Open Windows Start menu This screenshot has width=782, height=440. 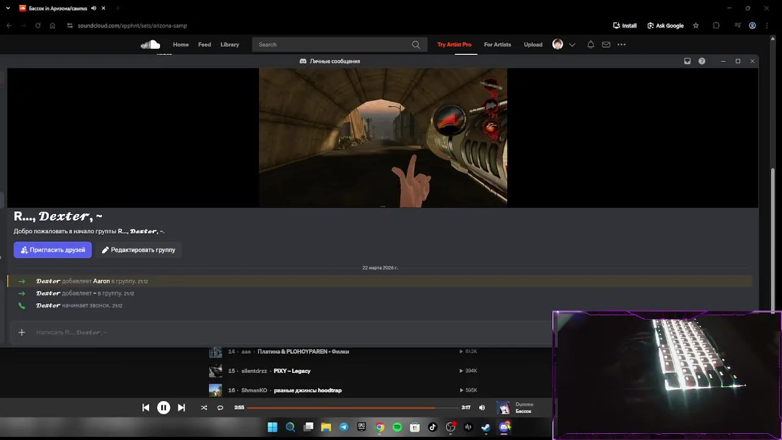click(x=272, y=427)
